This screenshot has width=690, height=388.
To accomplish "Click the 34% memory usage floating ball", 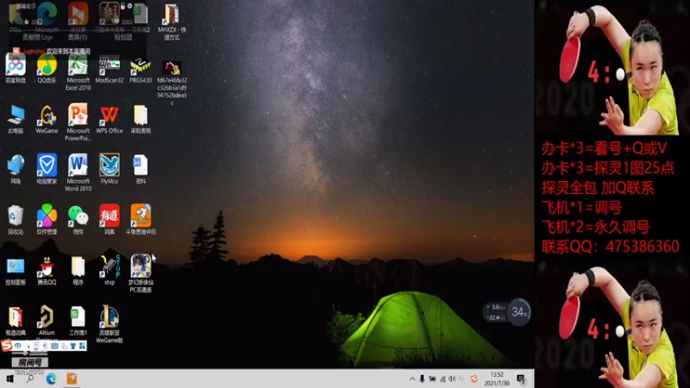I will [x=519, y=312].
